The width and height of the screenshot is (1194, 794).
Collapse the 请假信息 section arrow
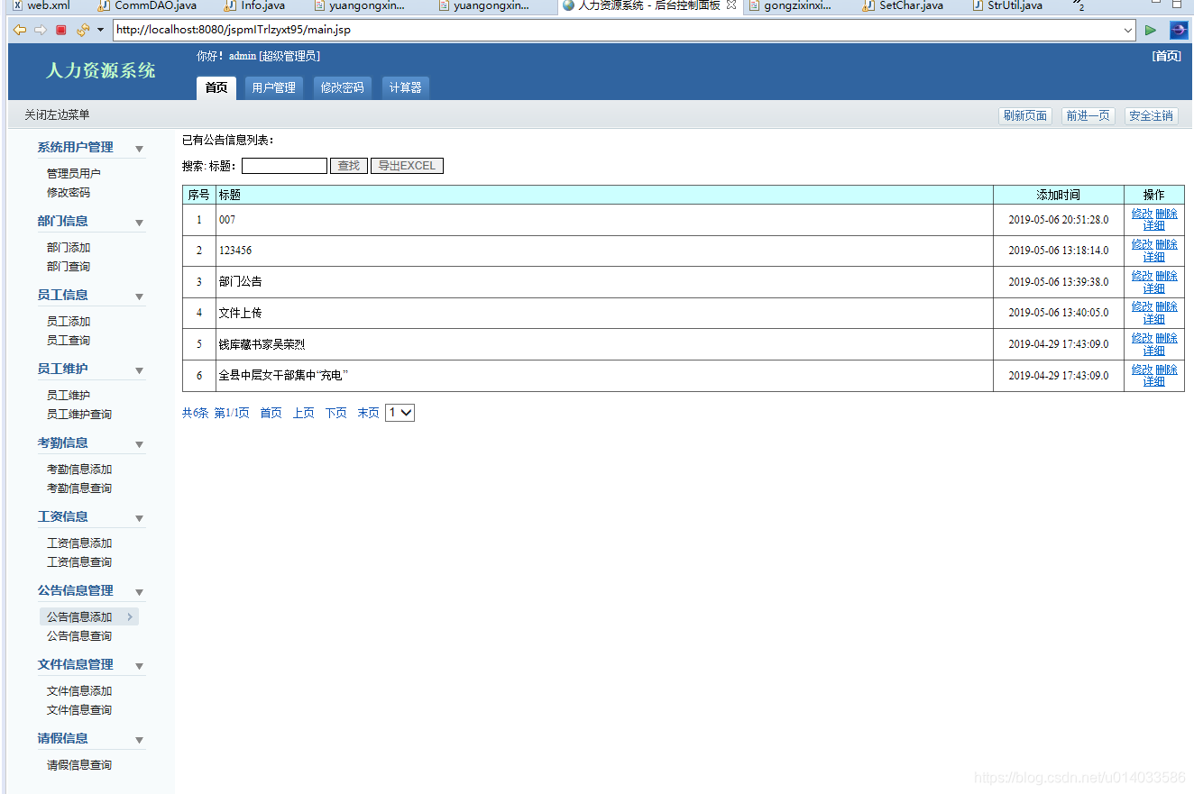pyautogui.click(x=139, y=740)
